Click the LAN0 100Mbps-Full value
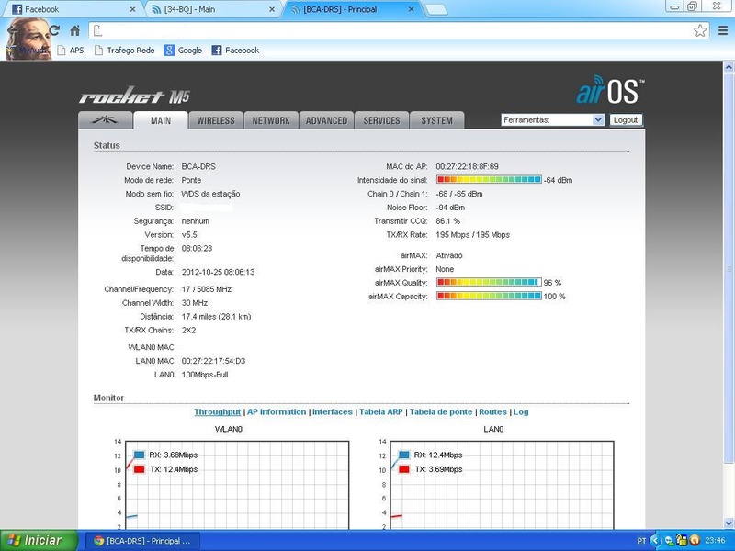 click(x=205, y=375)
